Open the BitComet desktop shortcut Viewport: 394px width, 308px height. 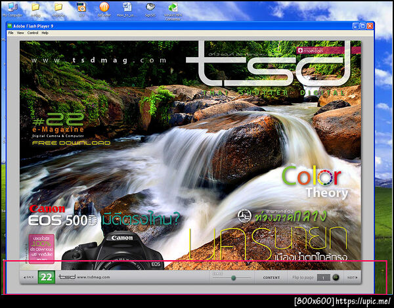104,10
